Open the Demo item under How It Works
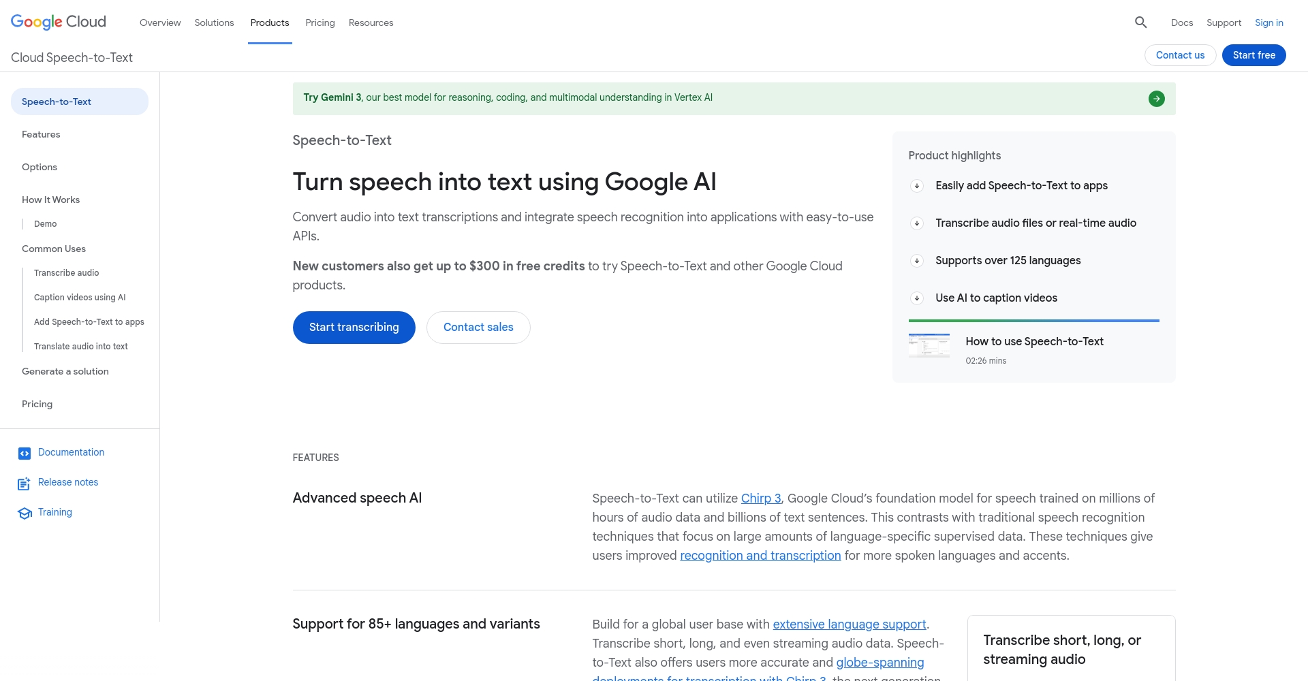This screenshot has width=1308, height=681. click(46, 223)
